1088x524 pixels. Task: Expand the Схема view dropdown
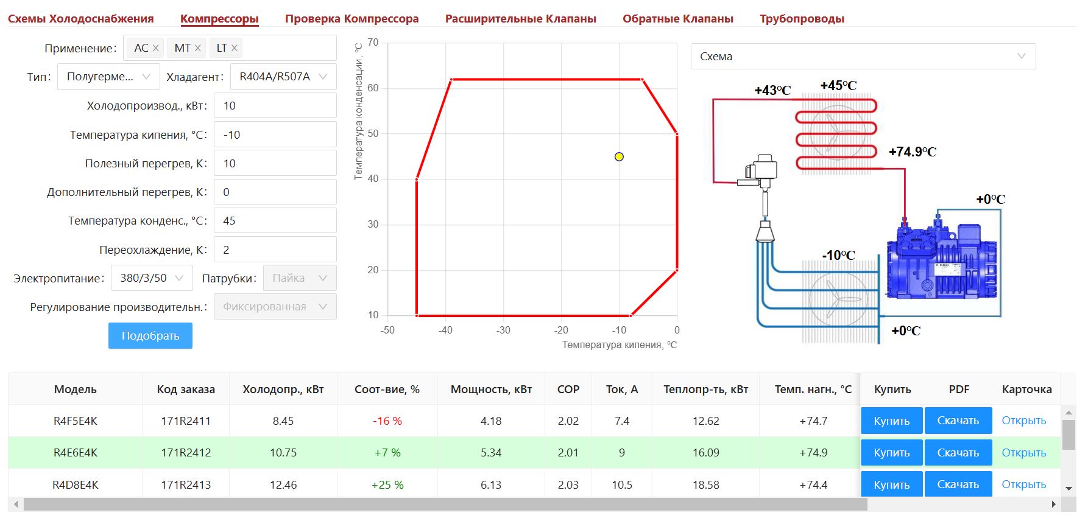coord(863,57)
